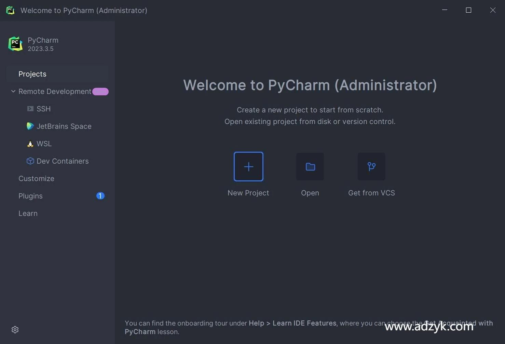Click the WSL penguin icon
The image size is (505, 344).
pyautogui.click(x=30, y=143)
